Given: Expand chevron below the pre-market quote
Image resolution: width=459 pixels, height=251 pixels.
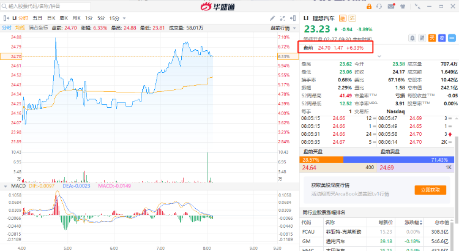Looking at the screenshot, I should coord(379,56).
